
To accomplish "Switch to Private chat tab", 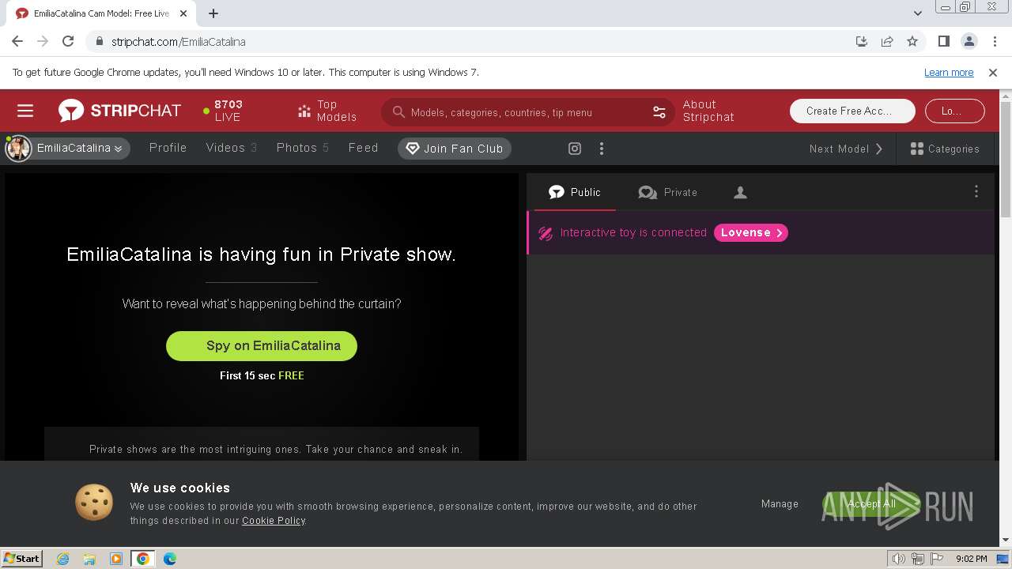I will 667,192.
